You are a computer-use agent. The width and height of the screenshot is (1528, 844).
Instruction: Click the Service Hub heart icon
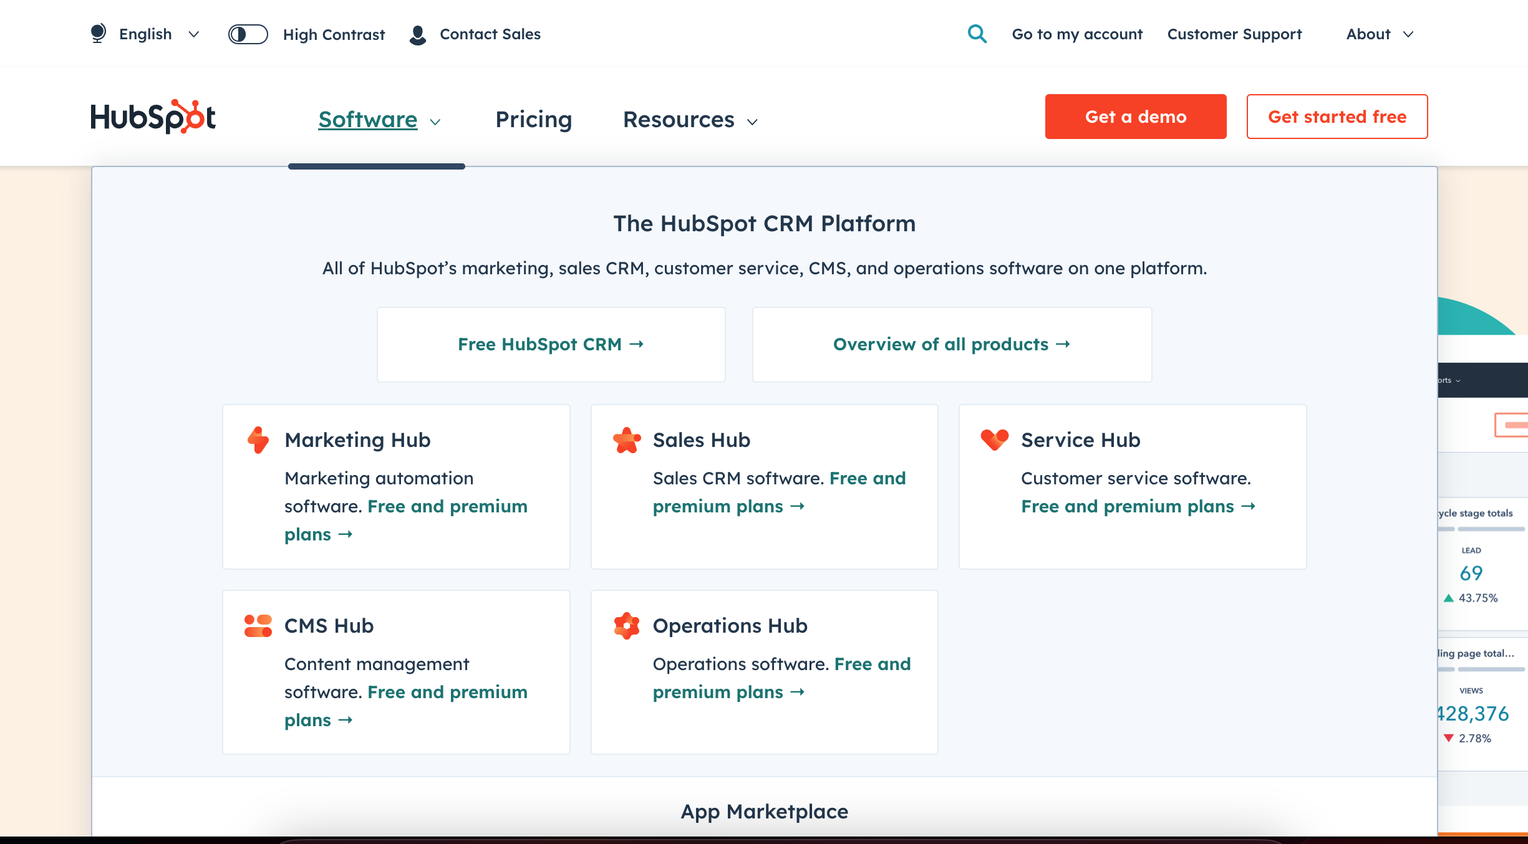point(994,439)
